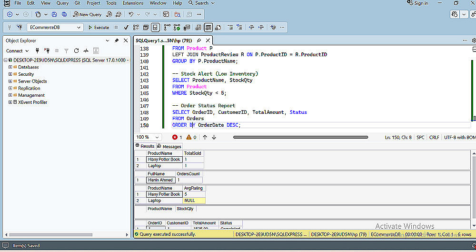Image resolution: width=476 pixels, height=252 pixels.
Task: Click the Undo arrow icon
Action: click(x=131, y=14)
